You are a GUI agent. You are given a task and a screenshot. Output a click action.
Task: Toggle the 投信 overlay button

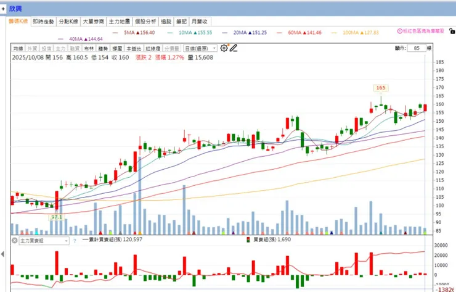pos(46,48)
